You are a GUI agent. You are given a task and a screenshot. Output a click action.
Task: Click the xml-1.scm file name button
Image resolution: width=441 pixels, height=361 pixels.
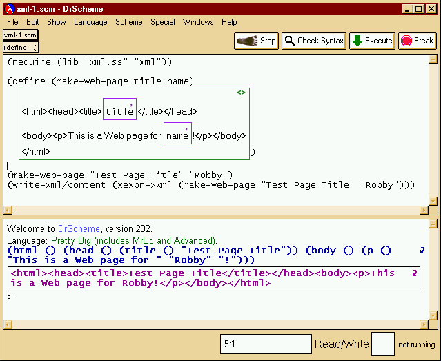[20, 35]
